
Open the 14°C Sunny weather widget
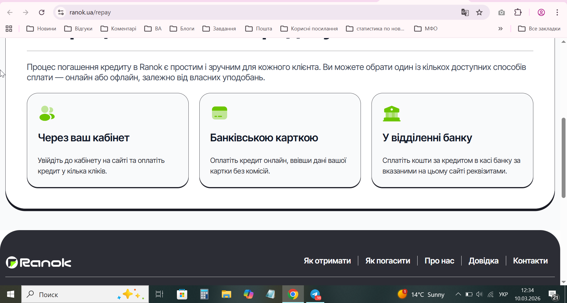[x=421, y=294]
